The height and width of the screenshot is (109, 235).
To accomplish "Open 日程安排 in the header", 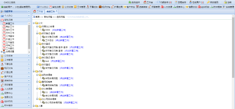I will coord(181,2).
